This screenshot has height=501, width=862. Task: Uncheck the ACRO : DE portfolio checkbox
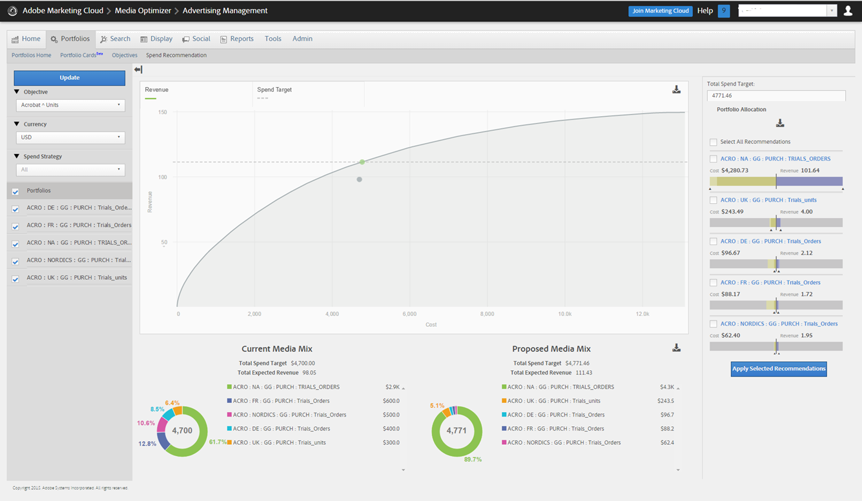[15, 210]
